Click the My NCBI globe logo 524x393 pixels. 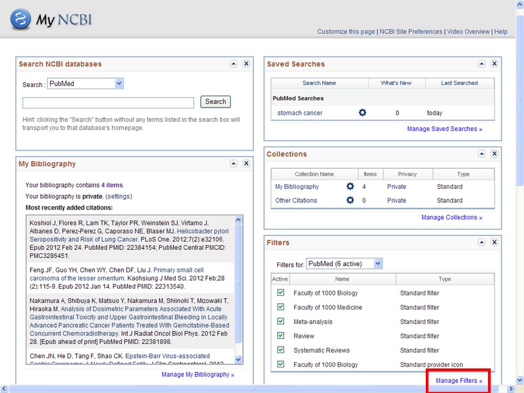20,19
